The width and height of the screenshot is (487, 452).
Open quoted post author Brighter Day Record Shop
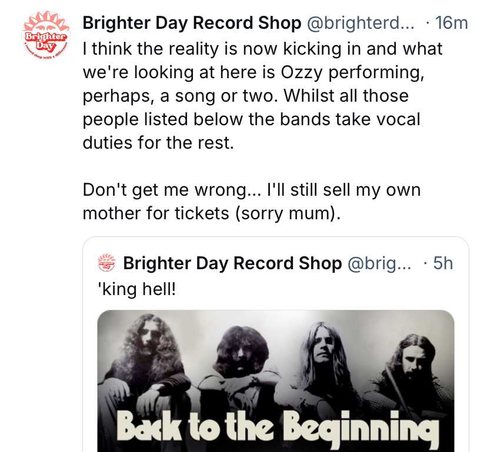[x=233, y=263]
